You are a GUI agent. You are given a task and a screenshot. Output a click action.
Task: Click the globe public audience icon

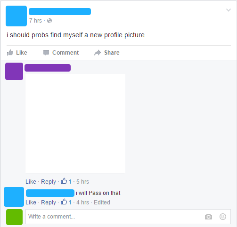click(x=49, y=21)
